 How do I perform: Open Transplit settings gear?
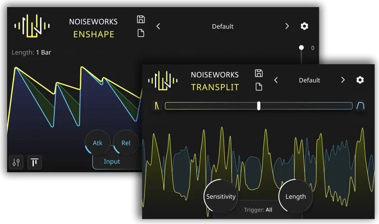pyautogui.click(x=360, y=80)
